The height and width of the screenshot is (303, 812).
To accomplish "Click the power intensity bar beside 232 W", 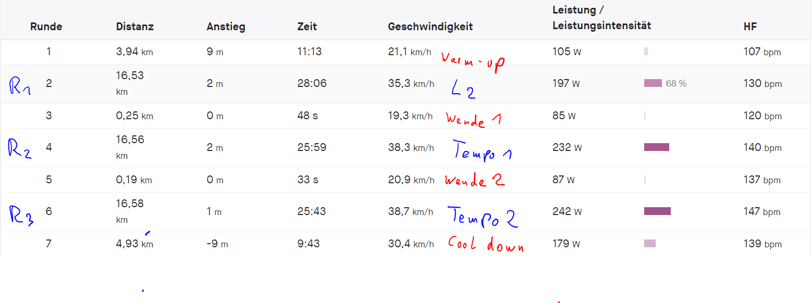I will [657, 147].
